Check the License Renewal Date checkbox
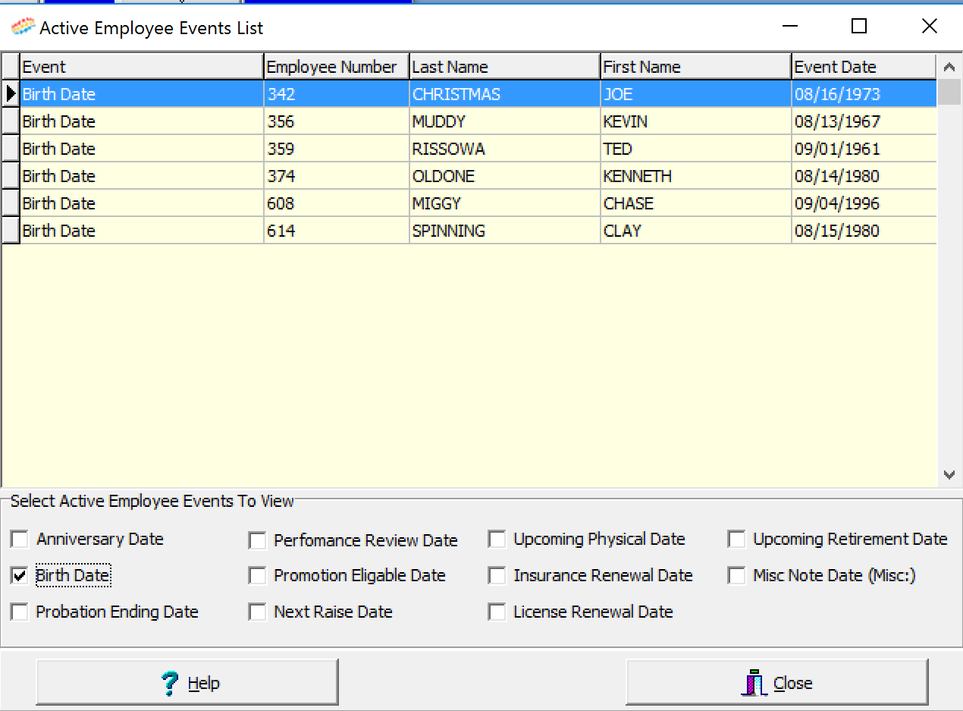Screen dimensions: 963x711 pyautogui.click(x=497, y=612)
